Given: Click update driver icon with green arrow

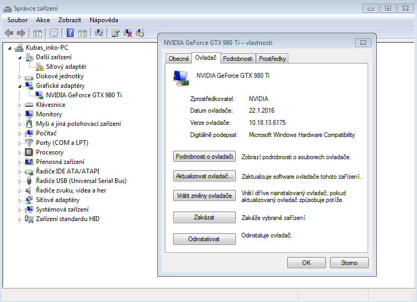Looking at the screenshot, I should (x=116, y=33).
